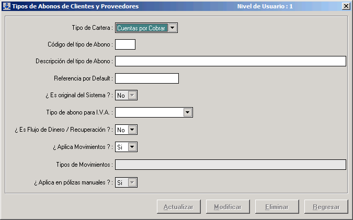Open the '¿Aplica Movimientos?' dropdown

[x=132, y=147]
